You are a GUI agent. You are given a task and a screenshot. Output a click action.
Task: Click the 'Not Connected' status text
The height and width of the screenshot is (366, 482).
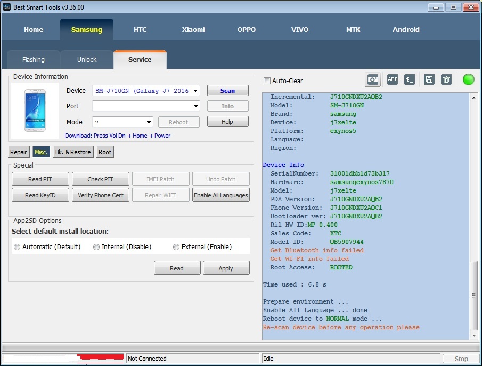[147, 359]
